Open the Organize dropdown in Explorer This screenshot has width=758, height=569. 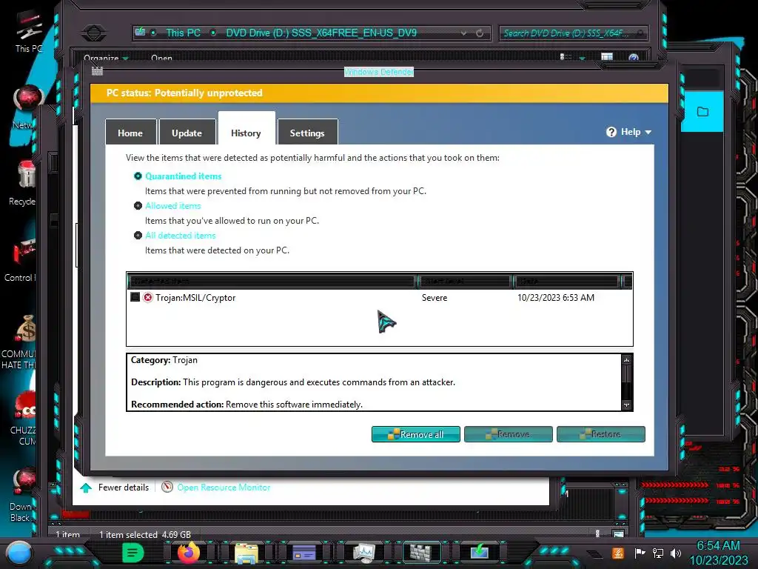[106, 58]
